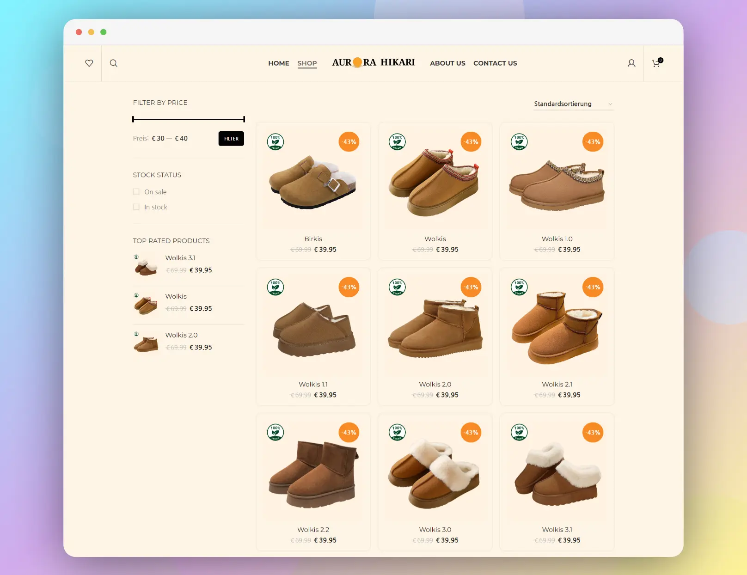Image resolution: width=747 pixels, height=575 pixels.
Task: Click the -43% badge on Wolkis 2.0
Action: click(471, 287)
